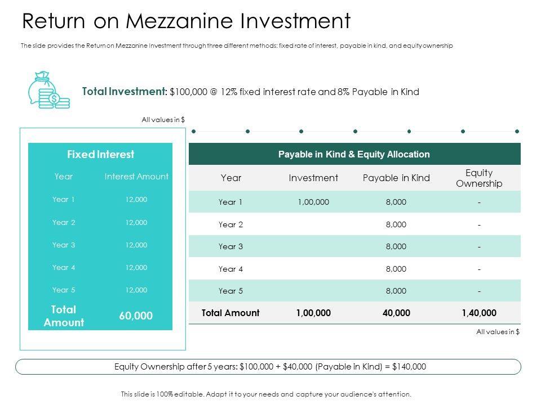541x405 pixels.
Task: Select the Year 3 cell in the Fixed Interest table
Action: [x=64, y=245]
